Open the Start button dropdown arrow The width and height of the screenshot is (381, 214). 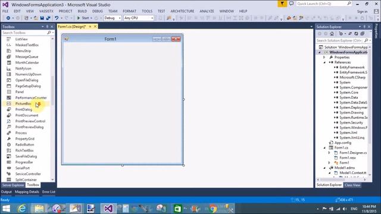click(91, 18)
